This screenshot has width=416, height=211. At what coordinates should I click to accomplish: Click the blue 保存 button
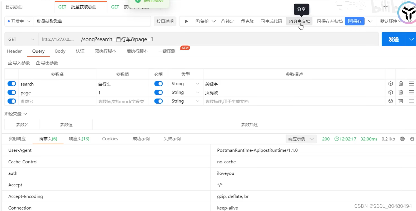[355, 21]
